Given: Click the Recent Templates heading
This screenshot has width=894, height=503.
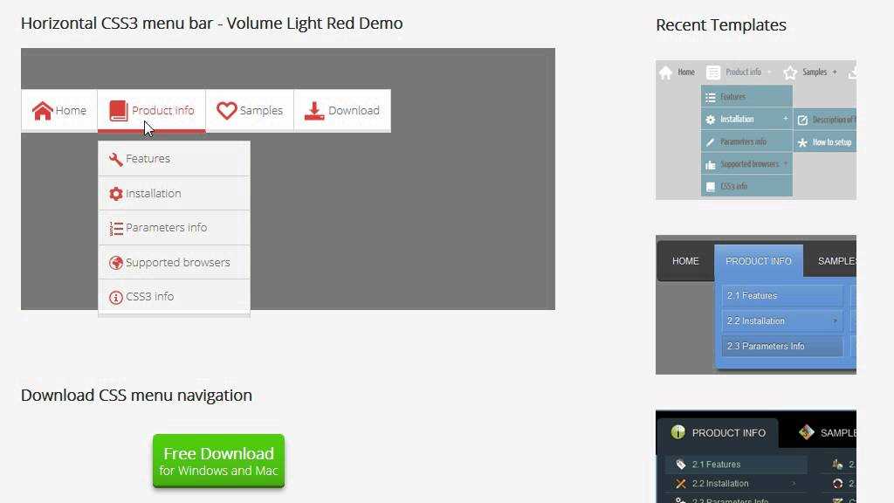Looking at the screenshot, I should pos(720,25).
